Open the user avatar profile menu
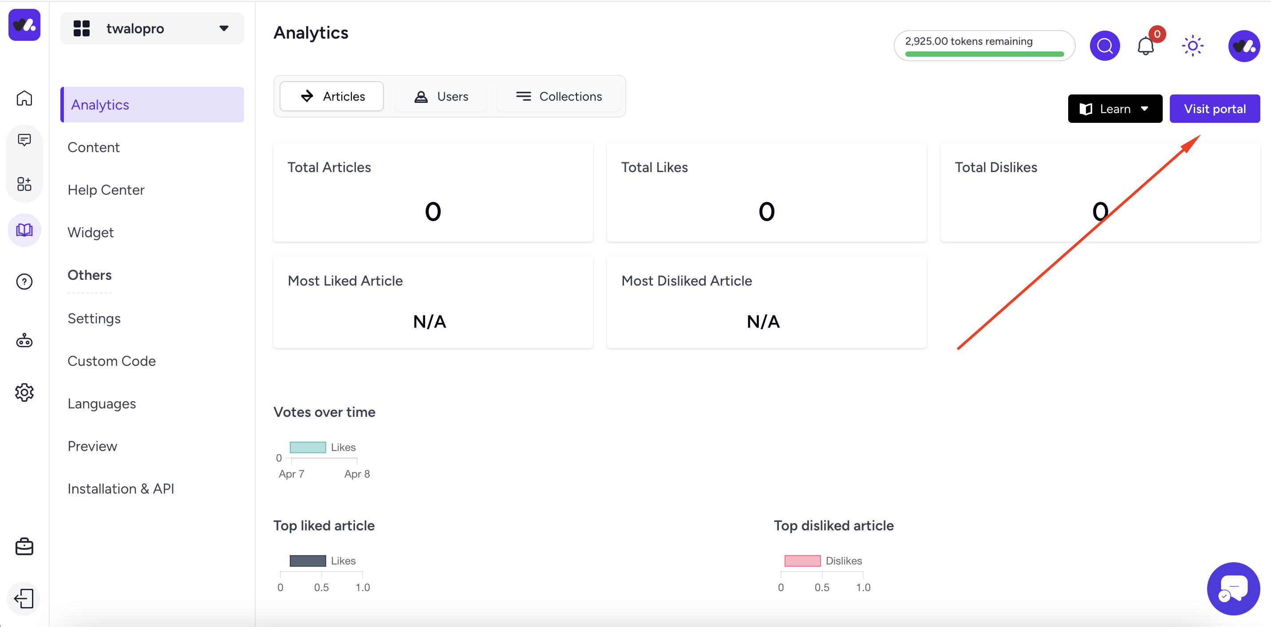The height and width of the screenshot is (627, 1271). 1243,46
